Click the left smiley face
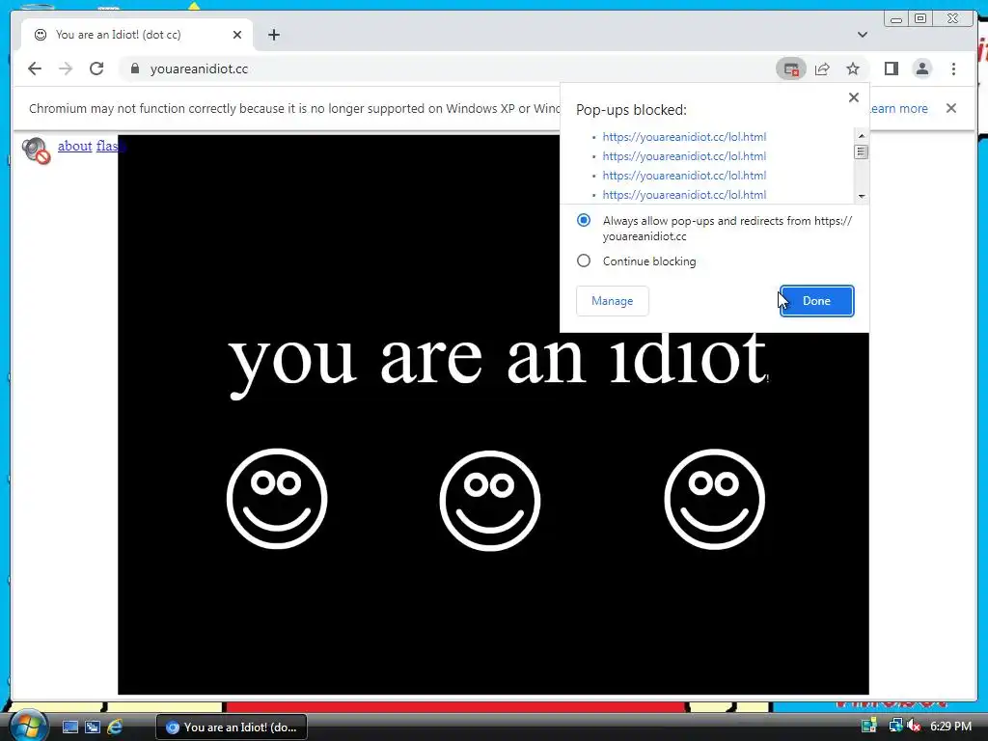988x741 pixels. (x=277, y=499)
